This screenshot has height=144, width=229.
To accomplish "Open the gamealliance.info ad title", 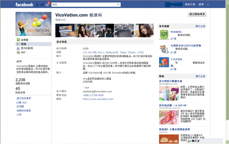I will [x=171, y=81].
